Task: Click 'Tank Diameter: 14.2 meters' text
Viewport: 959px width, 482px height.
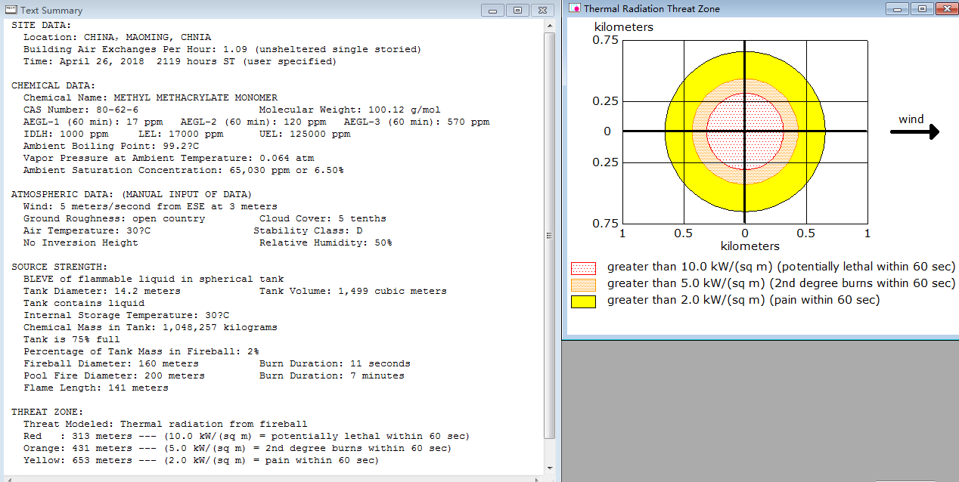Action: tap(102, 291)
